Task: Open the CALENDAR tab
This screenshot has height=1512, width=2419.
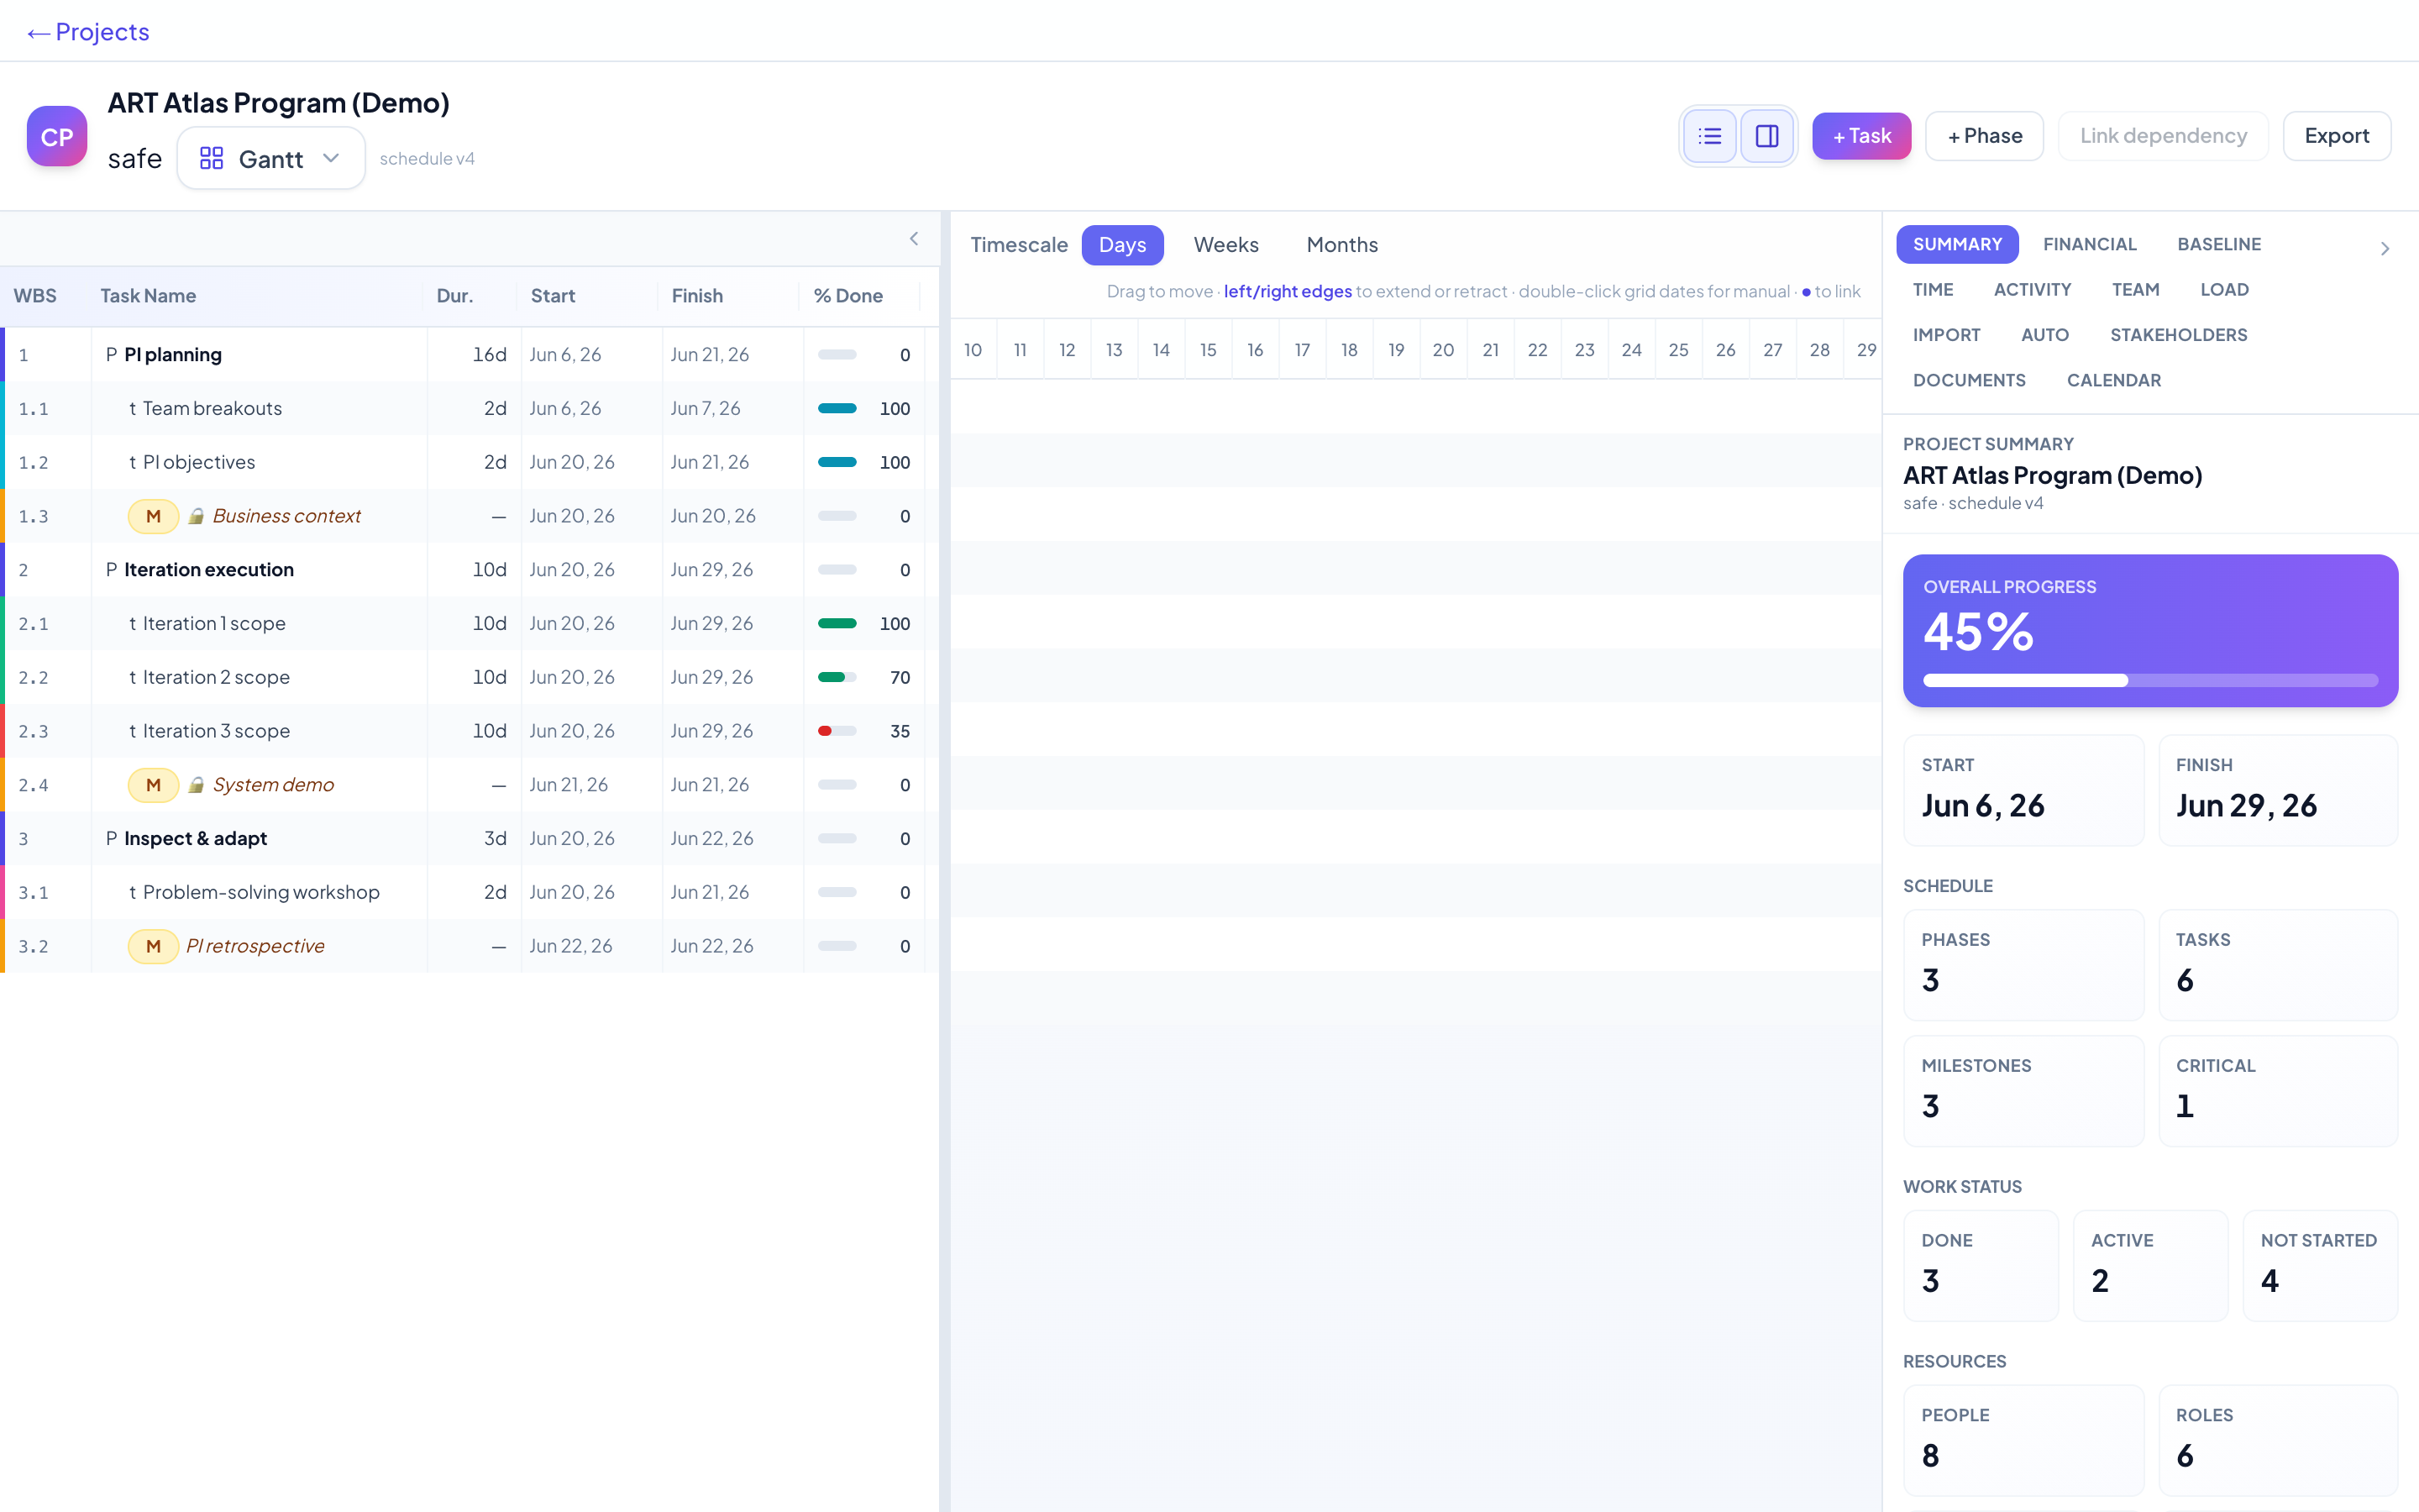Action: [2113, 381]
